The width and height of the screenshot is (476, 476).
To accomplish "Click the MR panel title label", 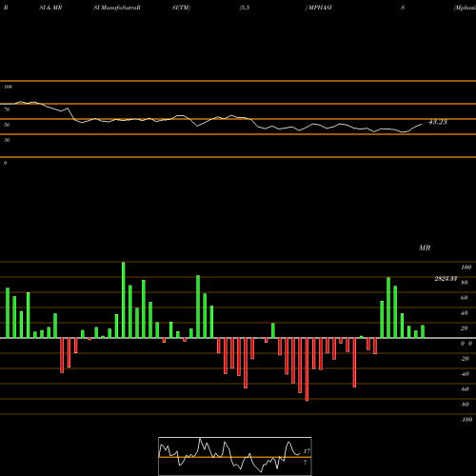I will 425,248.
